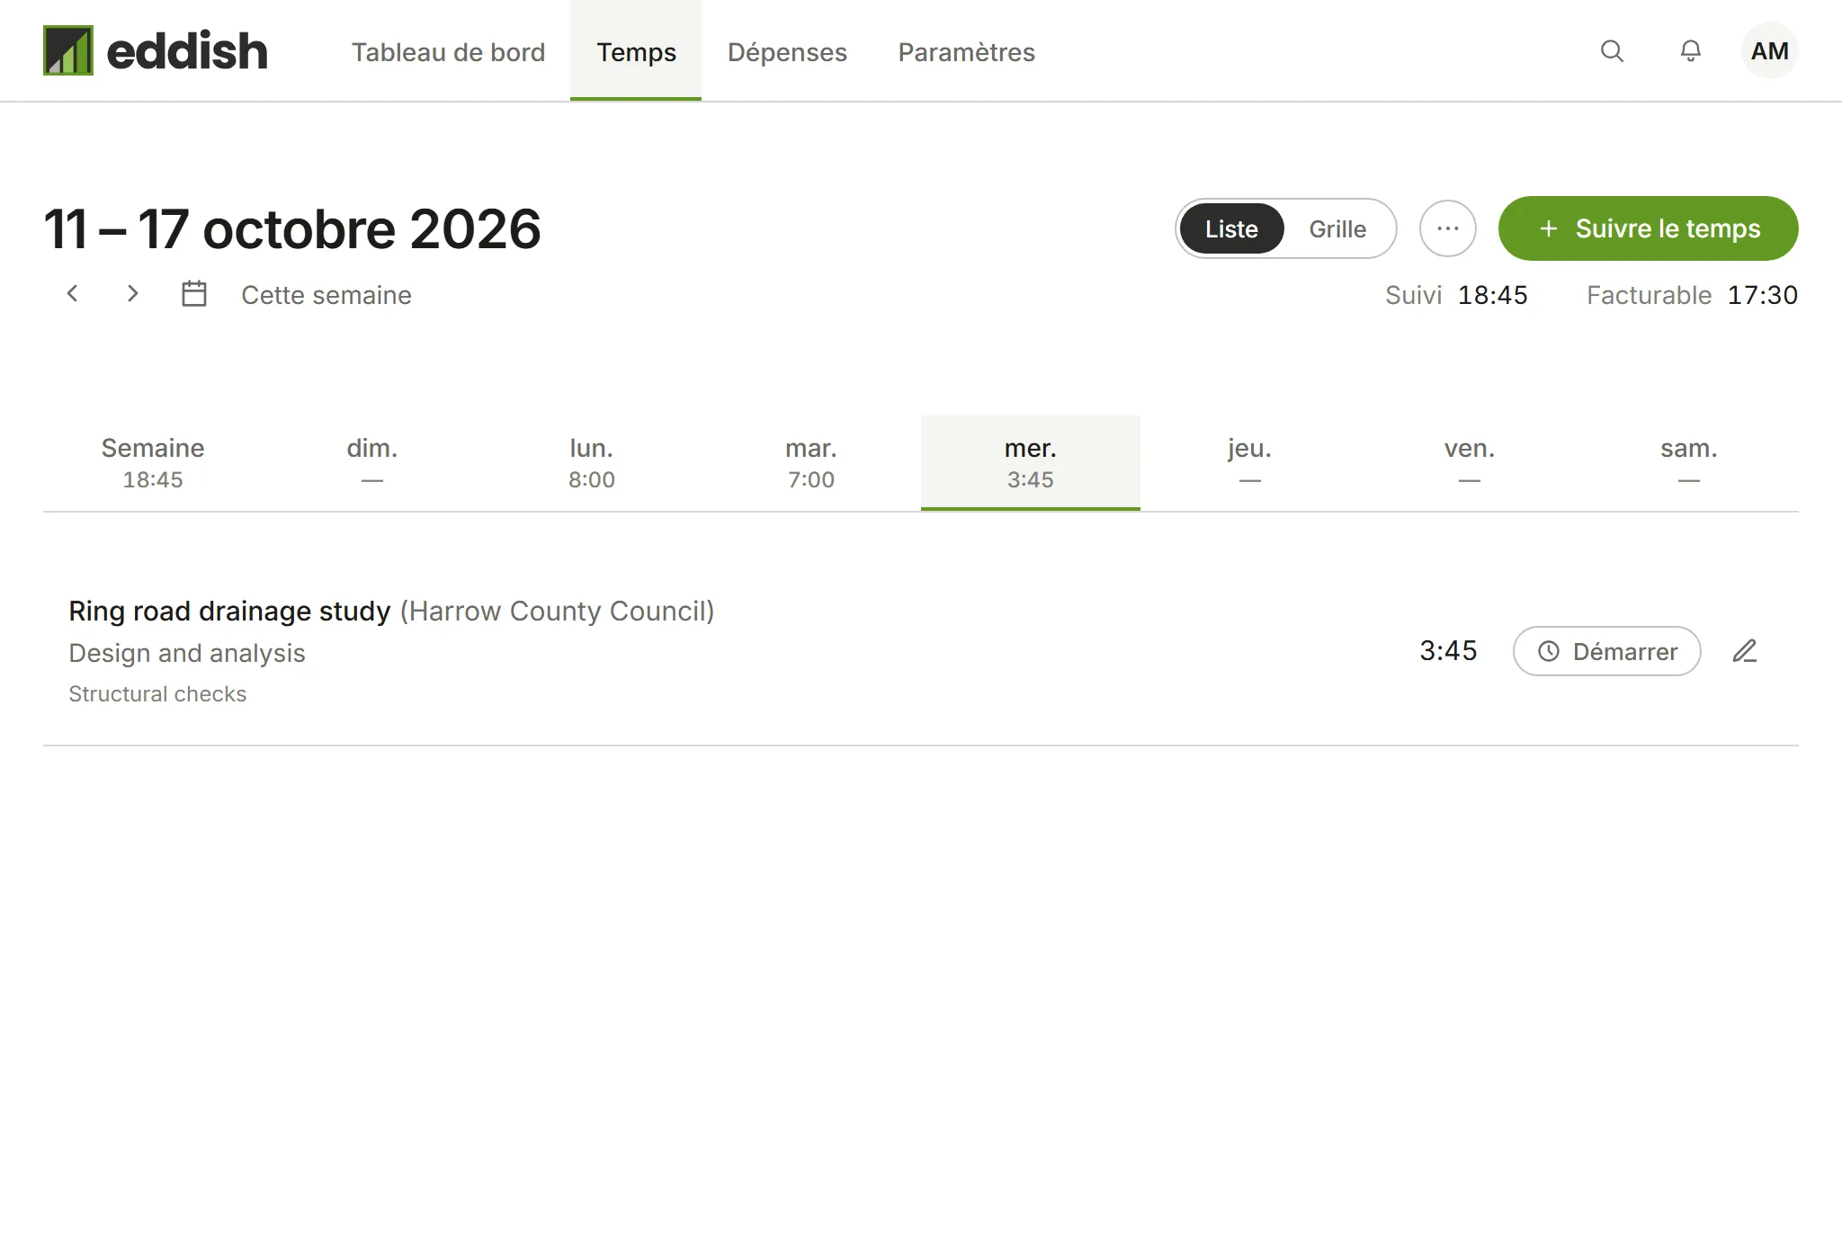Click the Ring road drainage study title
Viewport: 1842px width, 1259px height.
point(229,611)
